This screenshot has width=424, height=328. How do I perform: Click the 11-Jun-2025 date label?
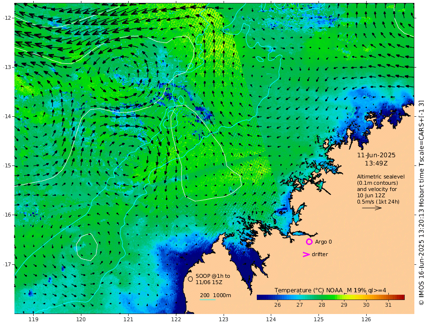pos(376,155)
